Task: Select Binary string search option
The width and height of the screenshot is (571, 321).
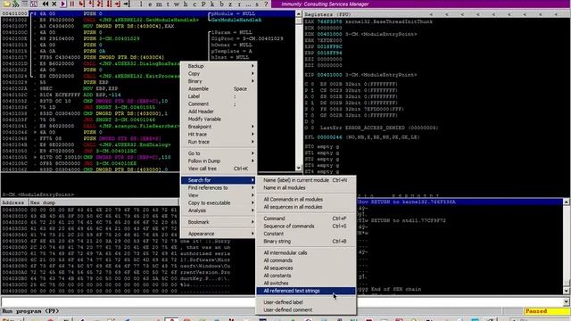Action: [306, 242]
